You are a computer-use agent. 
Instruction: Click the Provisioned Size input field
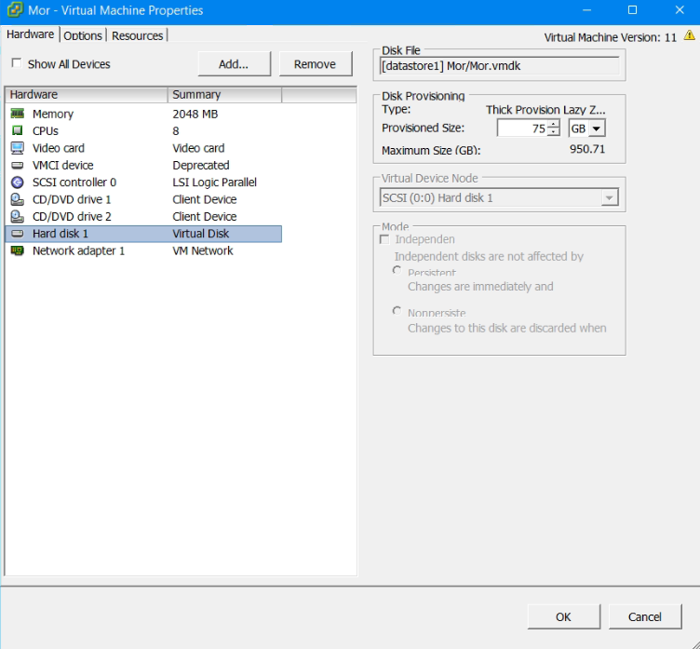(521, 128)
